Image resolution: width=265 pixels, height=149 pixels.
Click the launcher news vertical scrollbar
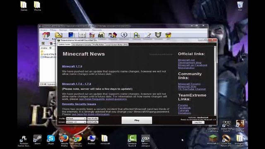(x=215, y=81)
